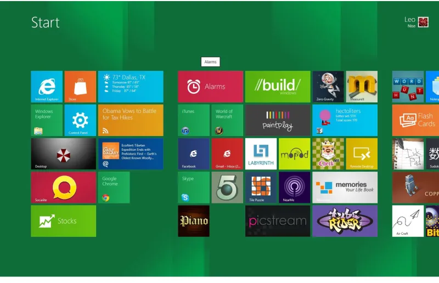Open the World of Warcraft tile
This screenshot has width=439, height=283.
pos(227,120)
